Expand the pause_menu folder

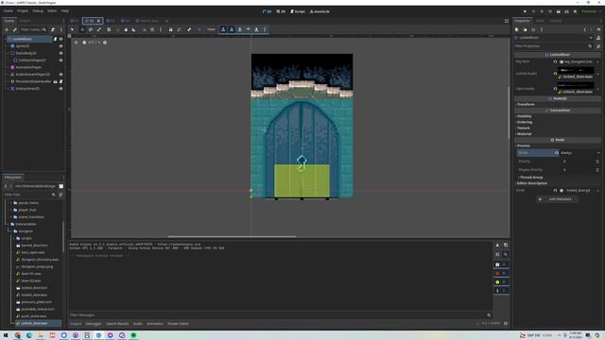pyautogui.click(x=11, y=203)
